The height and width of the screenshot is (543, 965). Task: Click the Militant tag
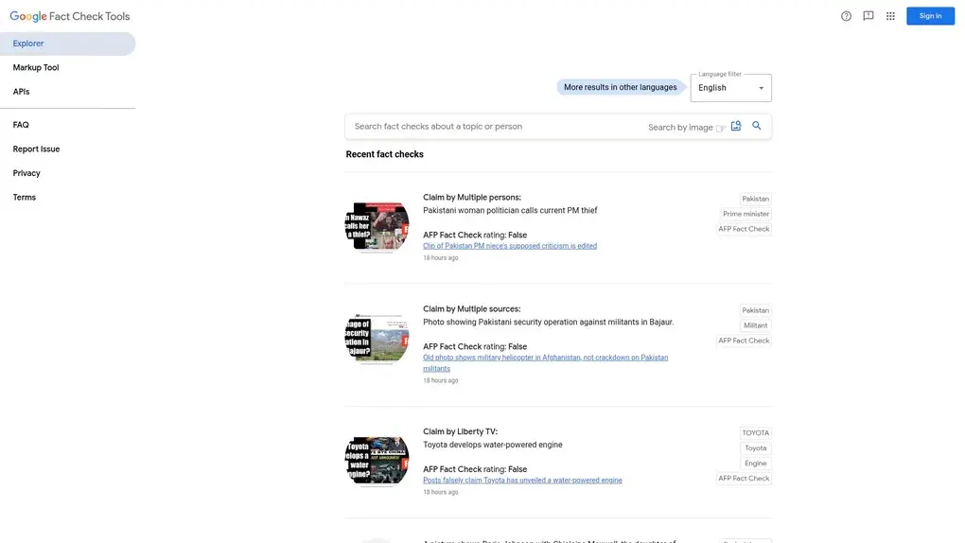click(x=755, y=325)
